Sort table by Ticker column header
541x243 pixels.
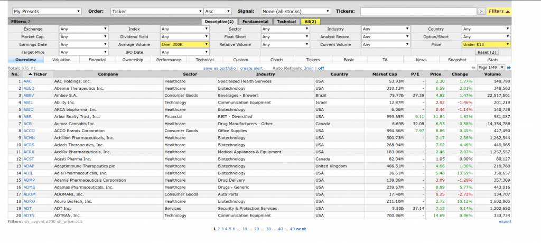(x=38, y=74)
